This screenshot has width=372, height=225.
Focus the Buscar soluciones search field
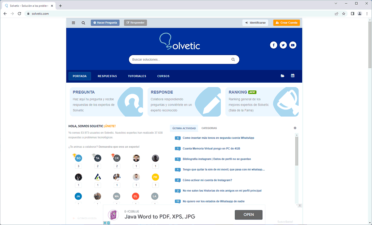(184, 59)
